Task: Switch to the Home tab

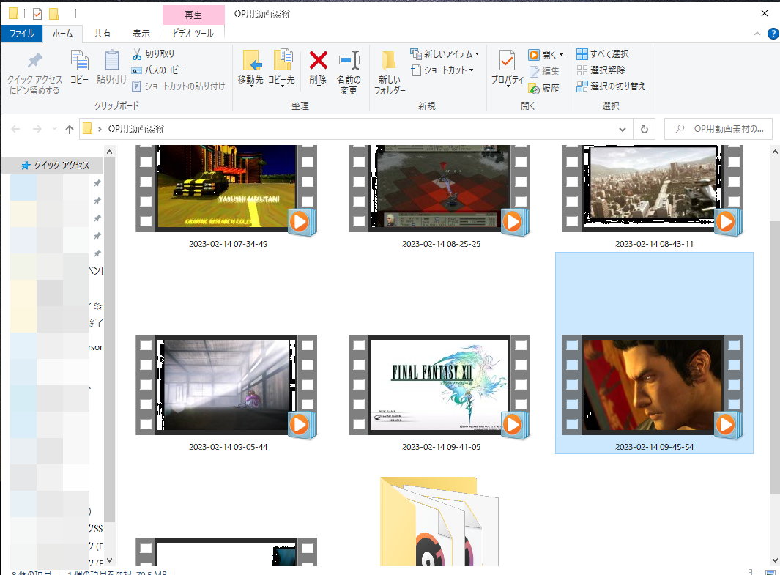Action: click(x=63, y=34)
